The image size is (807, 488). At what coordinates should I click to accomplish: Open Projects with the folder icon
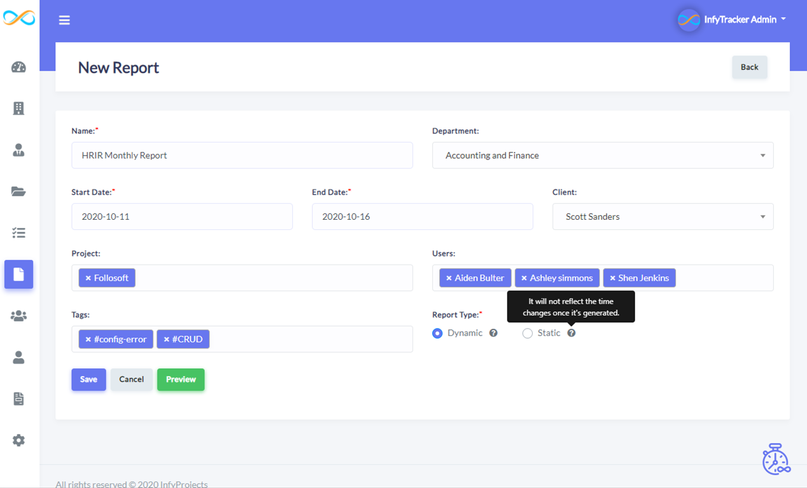tap(19, 191)
